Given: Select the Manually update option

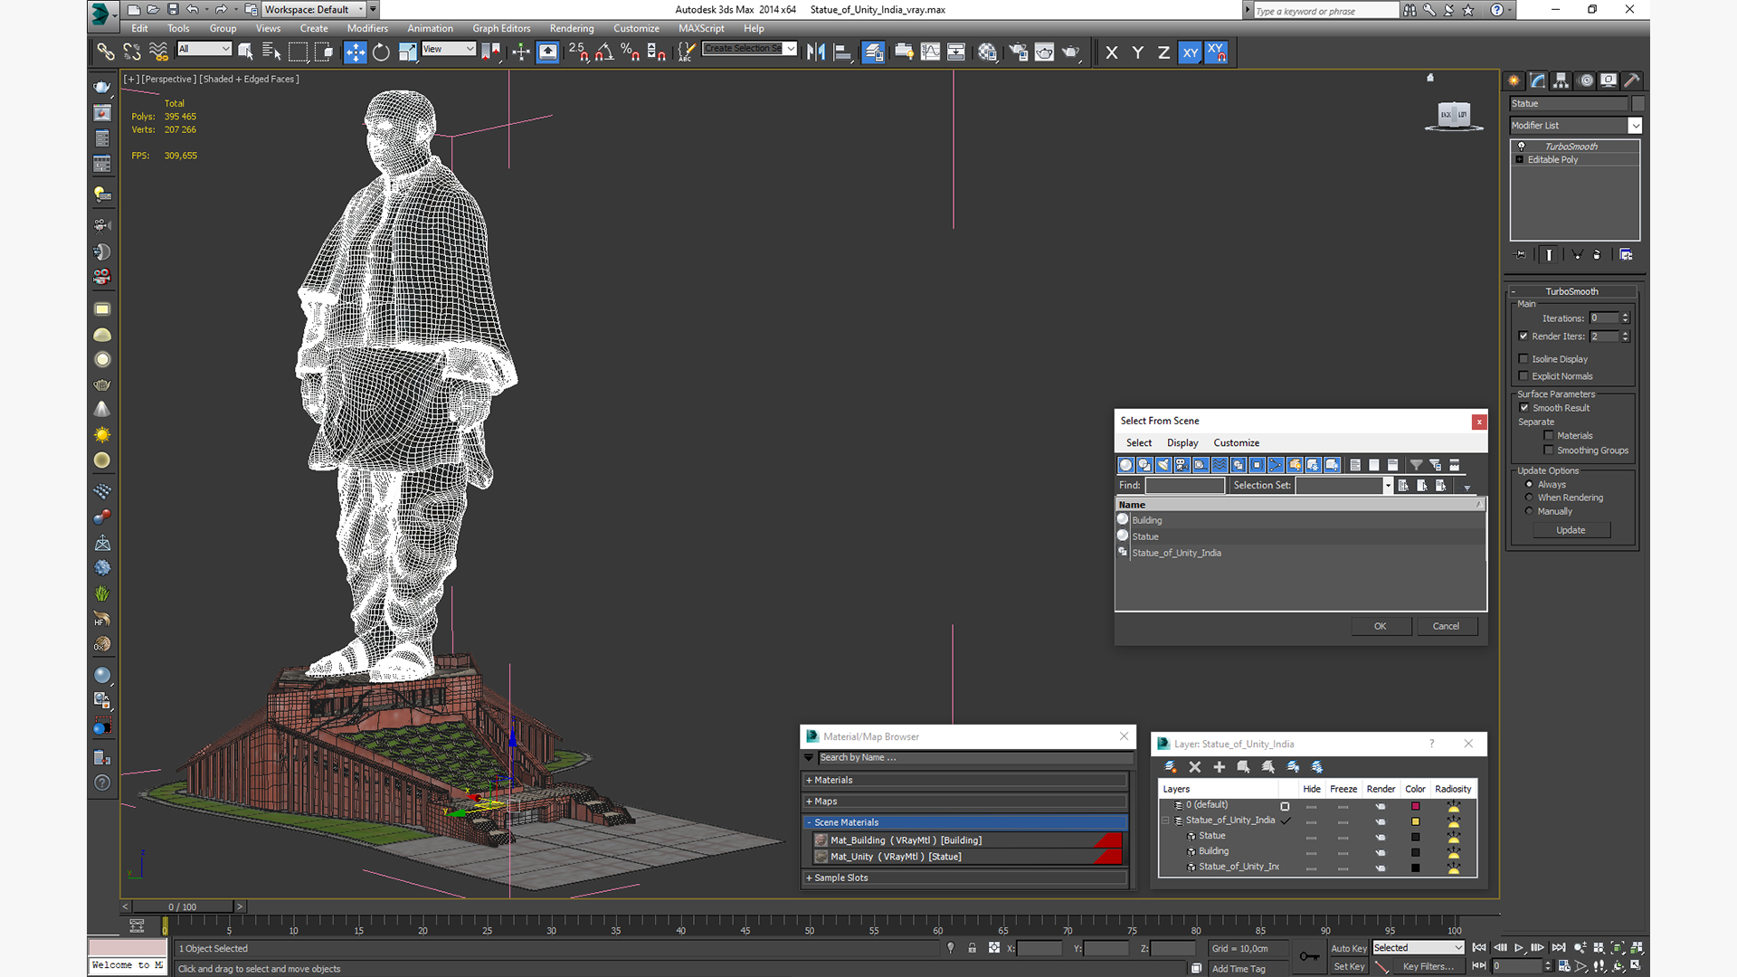Looking at the screenshot, I should (x=1529, y=511).
